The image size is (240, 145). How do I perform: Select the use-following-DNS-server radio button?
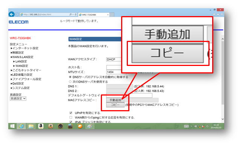click(x=70, y=82)
